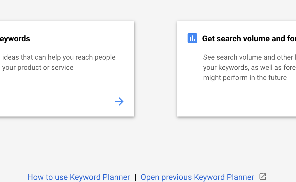Click the vertical bar separator between footer links
Image resolution: width=296 pixels, height=182 pixels.
click(135, 177)
